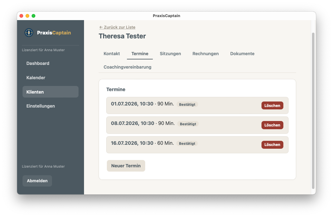Switch to the Coachingvereinbarung tab

pyautogui.click(x=128, y=67)
